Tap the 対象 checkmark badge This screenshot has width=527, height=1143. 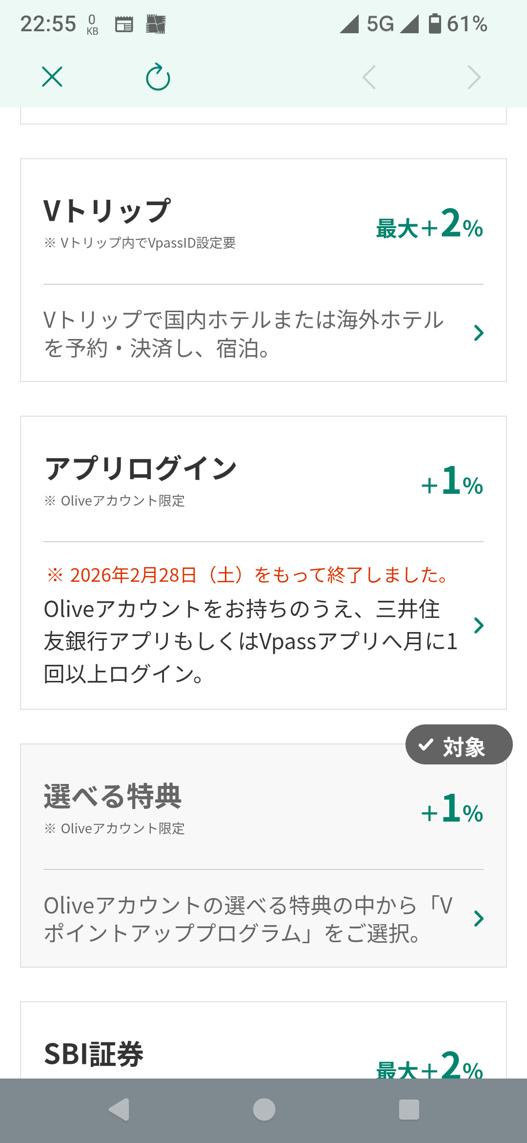tap(459, 745)
